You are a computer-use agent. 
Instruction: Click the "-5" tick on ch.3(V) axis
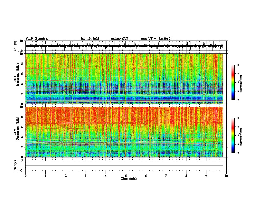(x=22, y=170)
